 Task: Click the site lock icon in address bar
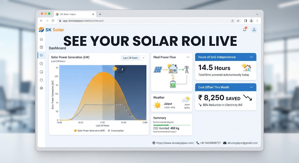click(60, 21)
